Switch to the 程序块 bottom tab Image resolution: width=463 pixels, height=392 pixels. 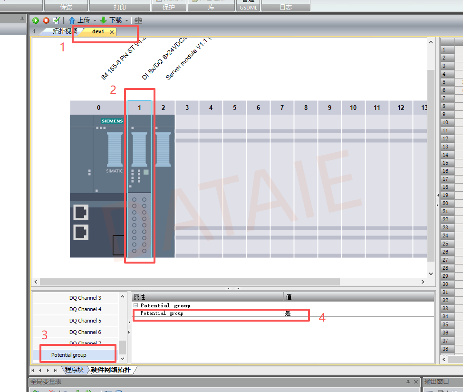pos(74,370)
